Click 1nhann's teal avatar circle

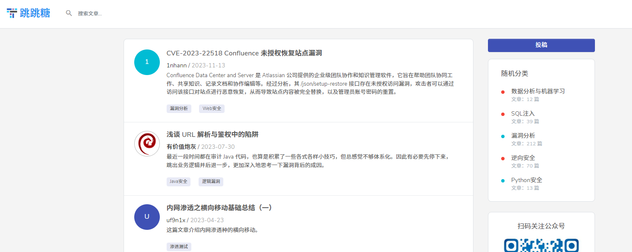coord(147,62)
